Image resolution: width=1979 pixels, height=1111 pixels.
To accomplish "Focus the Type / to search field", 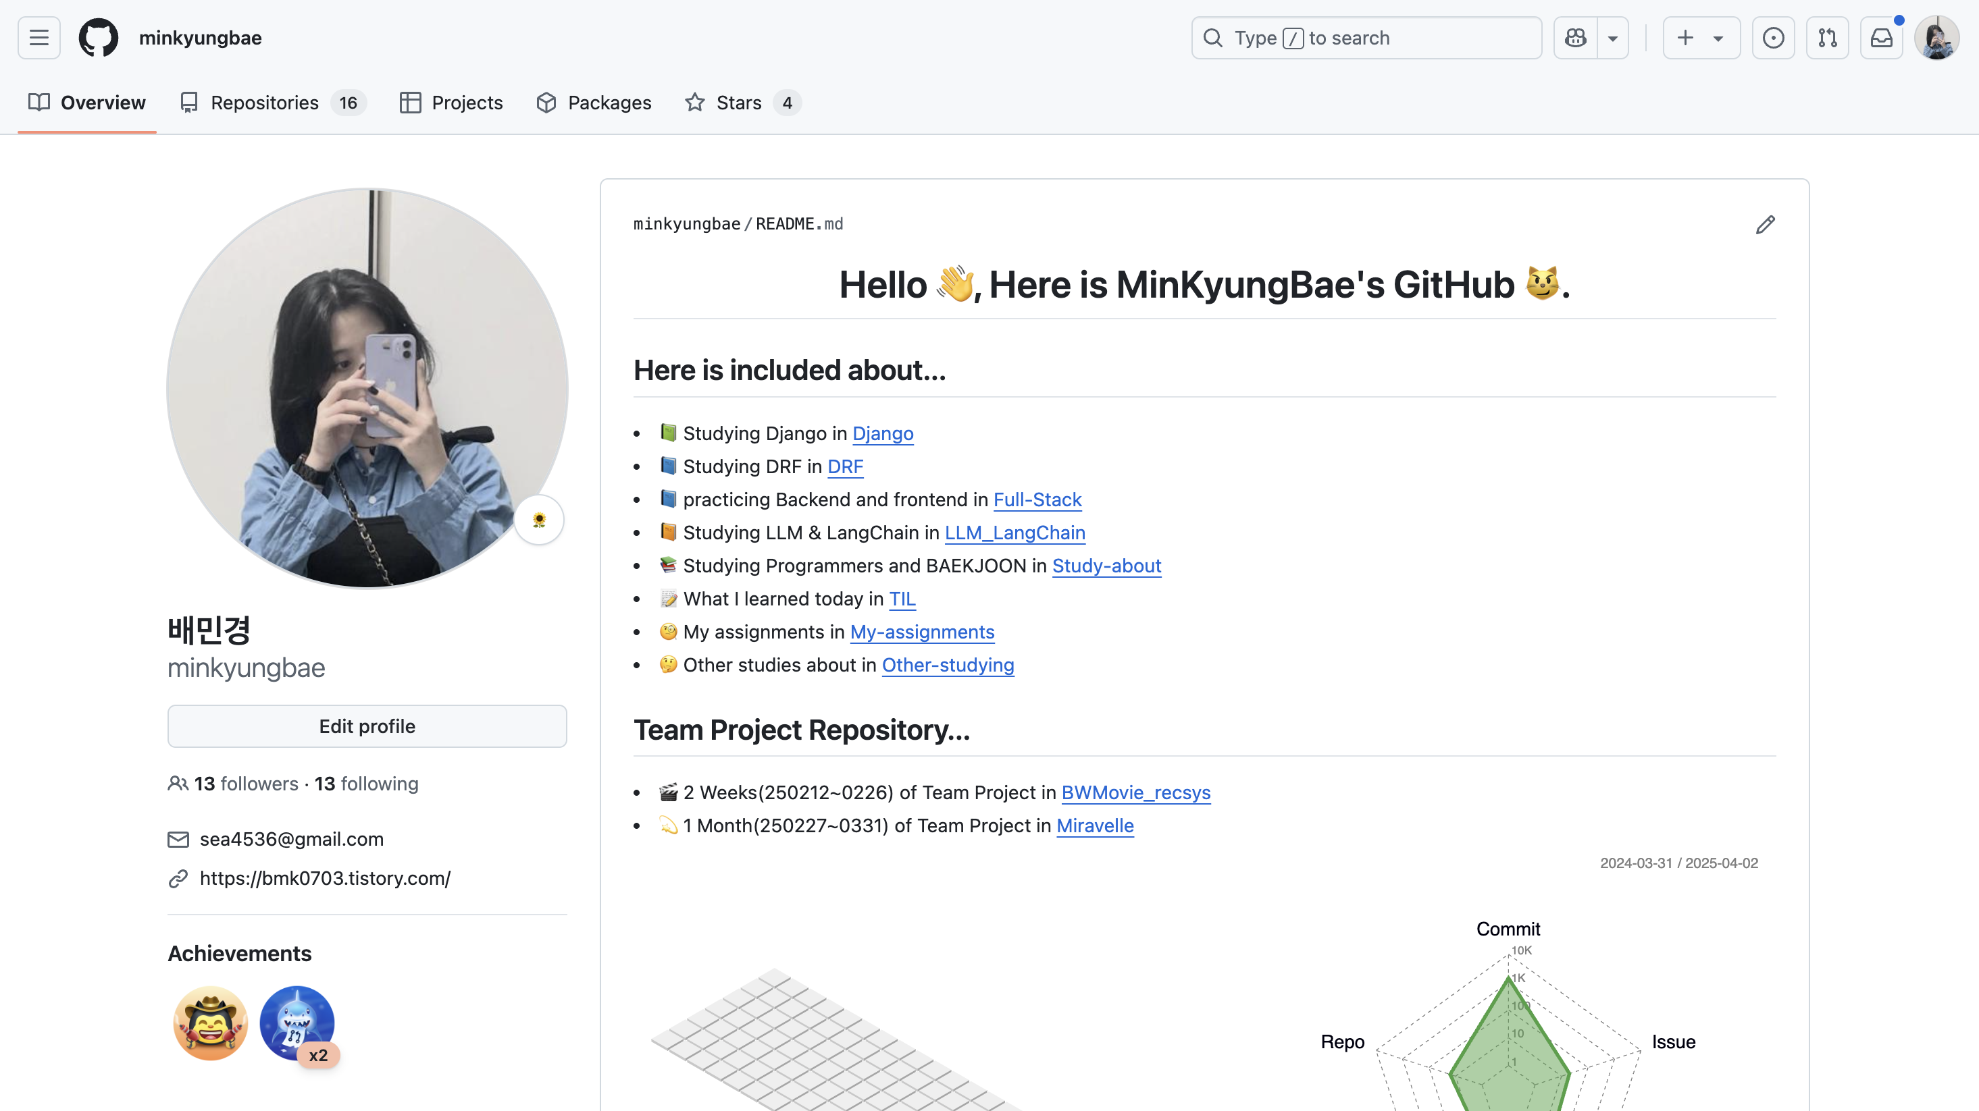I will click(x=1366, y=38).
